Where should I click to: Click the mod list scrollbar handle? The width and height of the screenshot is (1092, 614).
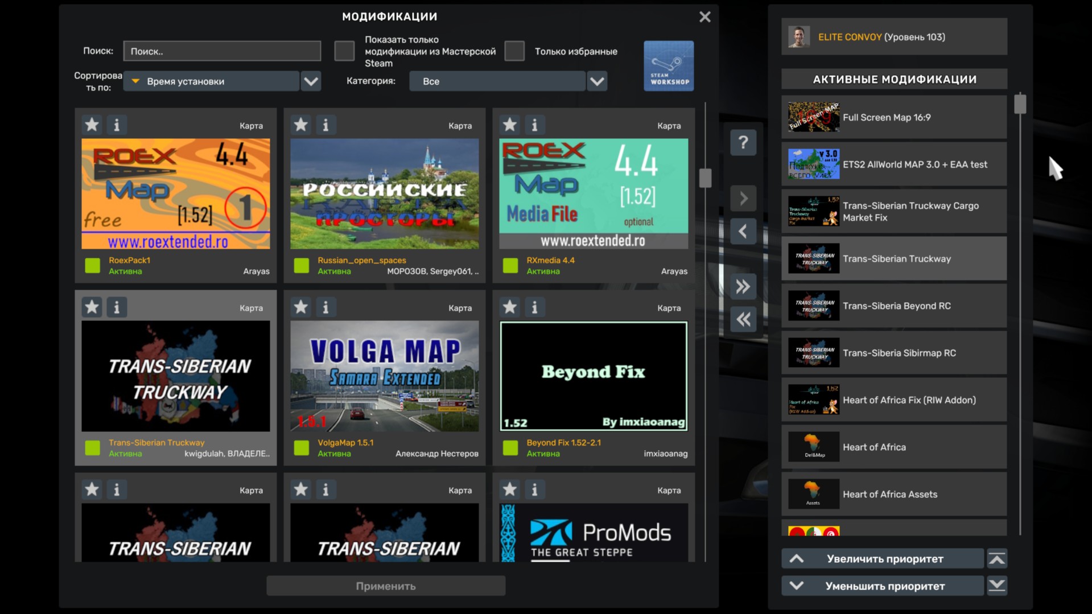click(x=705, y=178)
